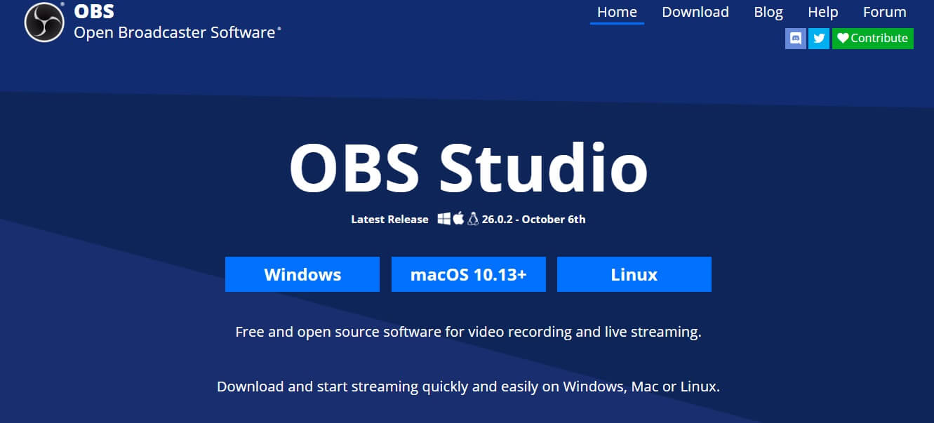Open the Help page
This screenshot has width=934, height=423.
click(823, 12)
